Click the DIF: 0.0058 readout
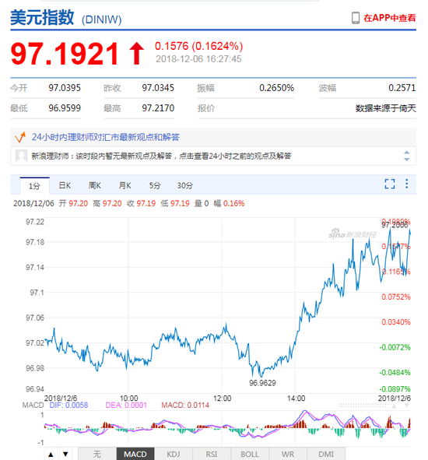The width and height of the screenshot is (428, 460). pos(68,406)
